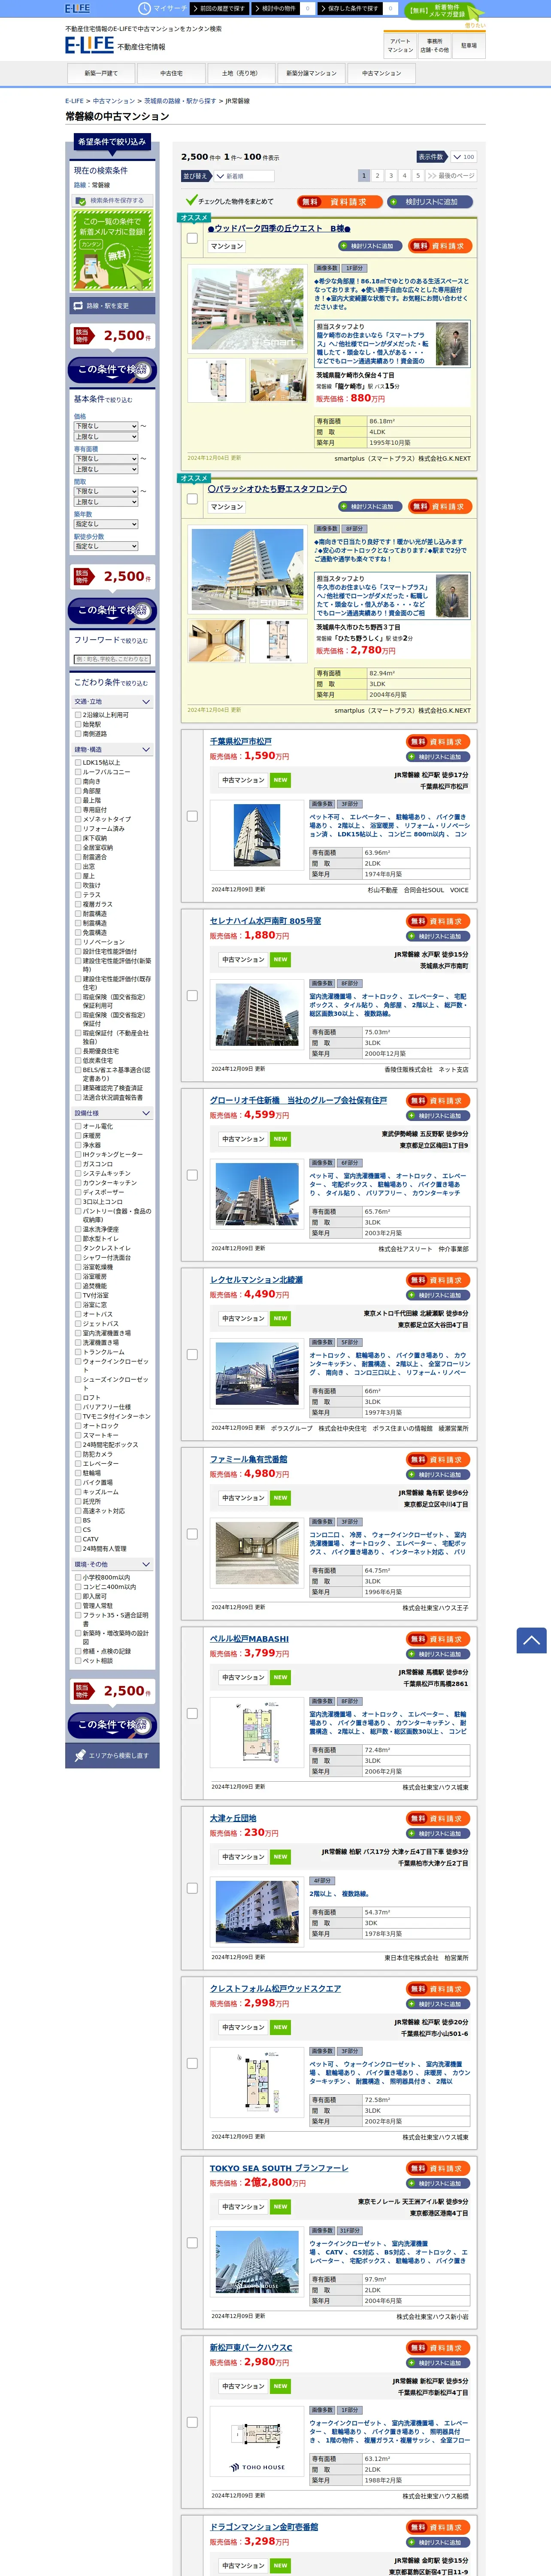Select the 中古マンション navigation tab

pyautogui.click(x=381, y=73)
